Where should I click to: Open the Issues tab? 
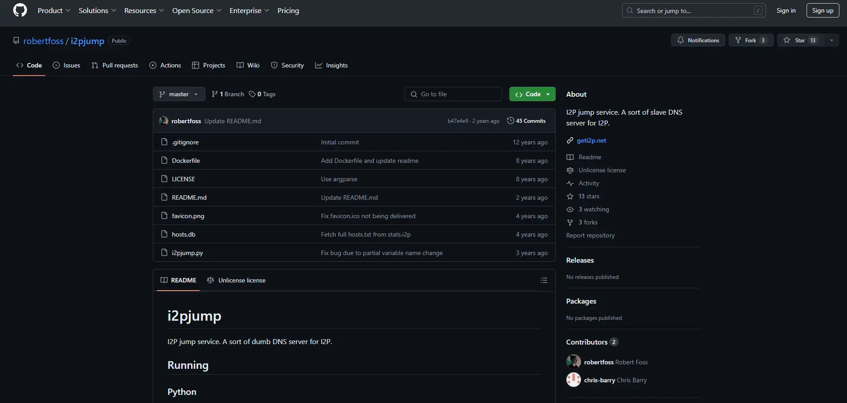67,65
